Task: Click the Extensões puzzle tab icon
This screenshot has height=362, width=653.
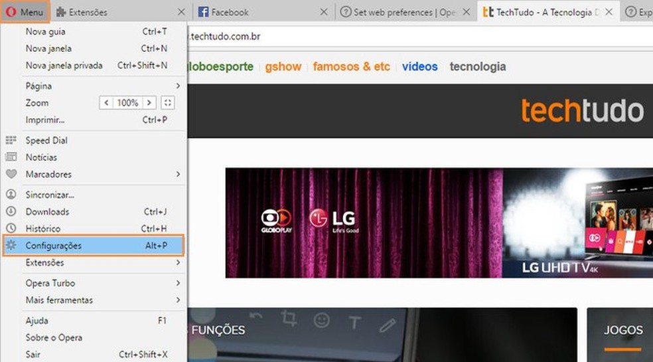Action: coord(61,12)
